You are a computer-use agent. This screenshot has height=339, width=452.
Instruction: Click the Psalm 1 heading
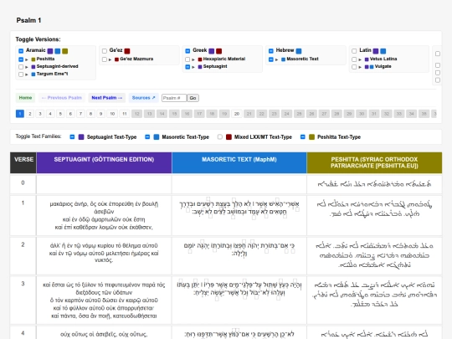pos(28,20)
